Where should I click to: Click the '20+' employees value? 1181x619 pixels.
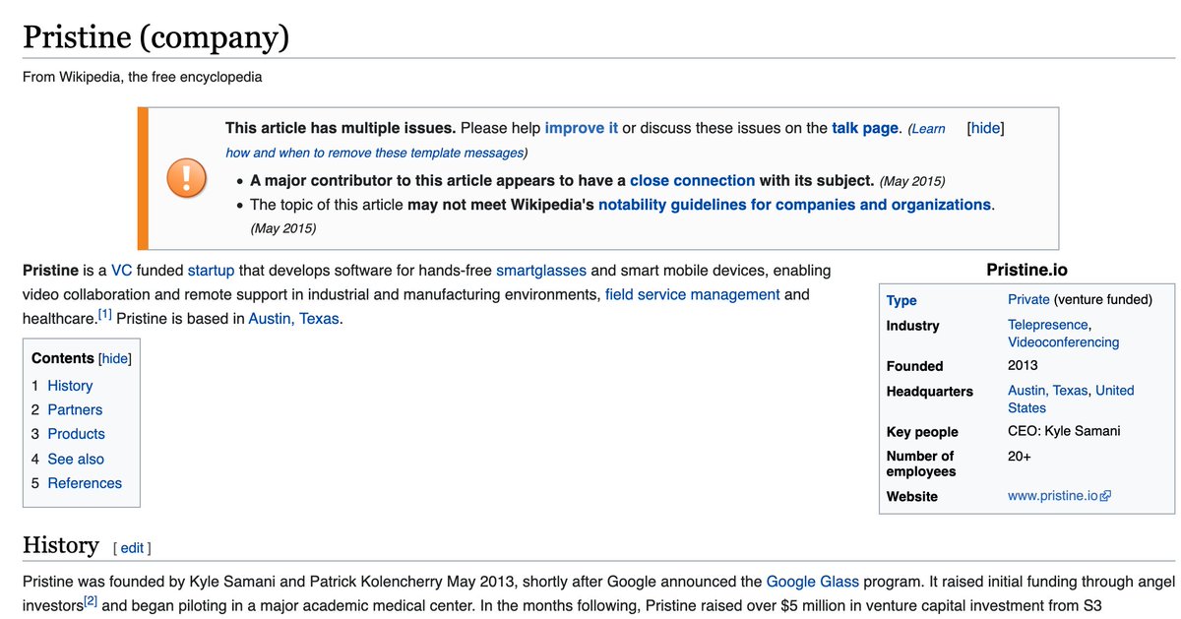pos(1022,456)
